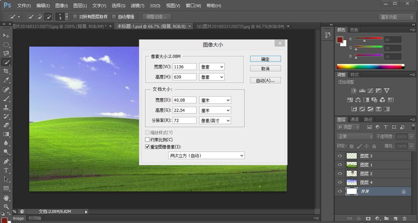Expand the 两次立方(自动) resampling dropdown
418x223 pixels.
click(x=206, y=156)
